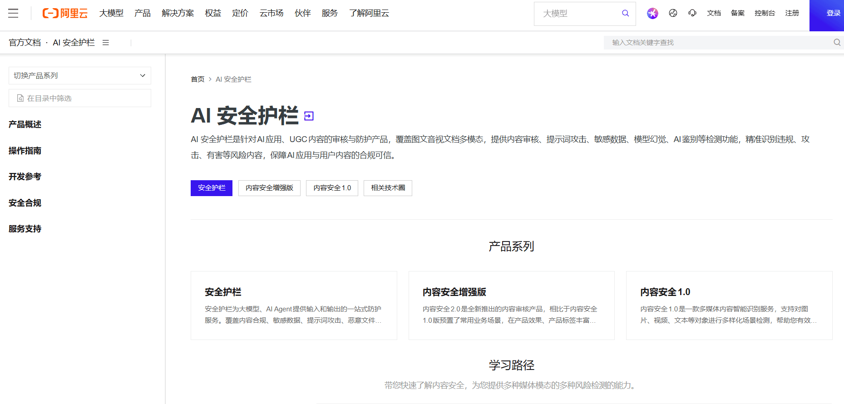
Task: Click the search magnifier in top search box
Action: [625, 13]
